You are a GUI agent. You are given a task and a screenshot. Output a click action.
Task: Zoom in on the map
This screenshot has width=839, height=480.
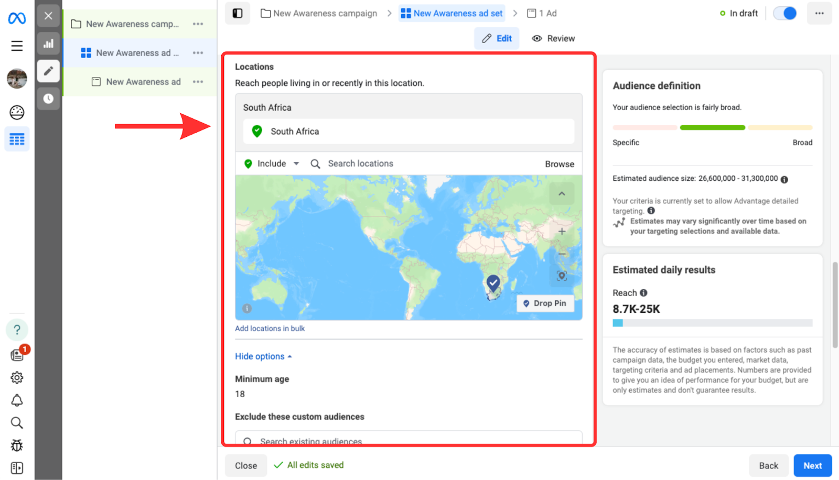click(562, 231)
